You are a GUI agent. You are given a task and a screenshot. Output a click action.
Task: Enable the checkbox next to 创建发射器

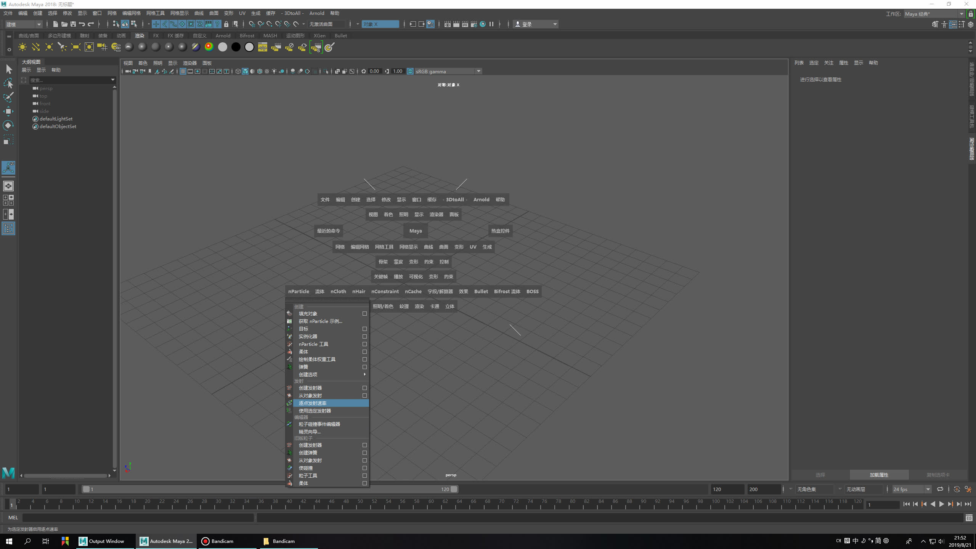tap(364, 388)
